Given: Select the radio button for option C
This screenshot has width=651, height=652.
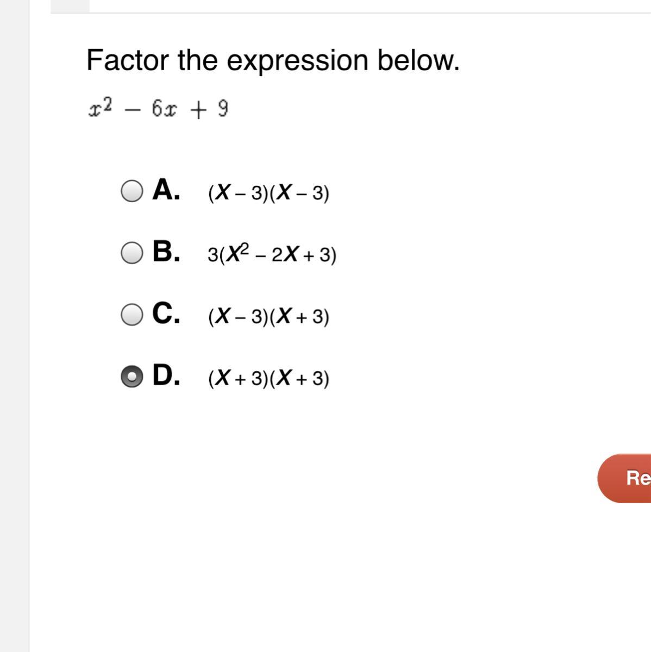Looking at the screenshot, I should 132,315.
